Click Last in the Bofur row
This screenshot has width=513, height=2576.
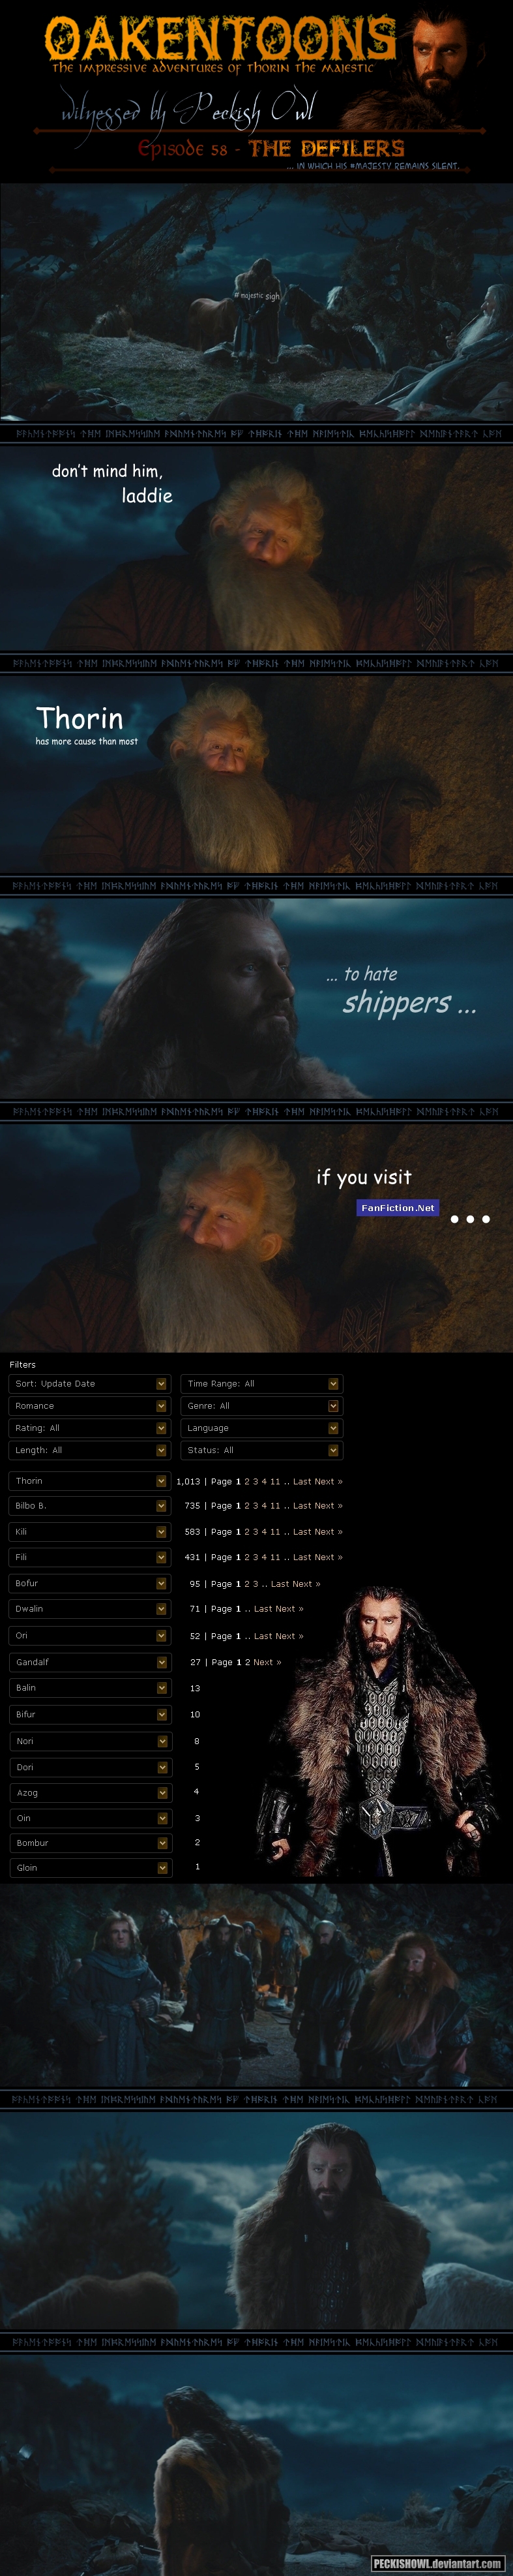(280, 1584)
